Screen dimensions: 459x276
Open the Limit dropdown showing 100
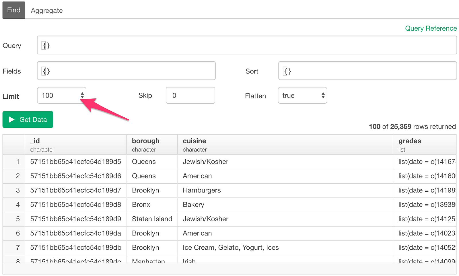[x=61, y=96]
